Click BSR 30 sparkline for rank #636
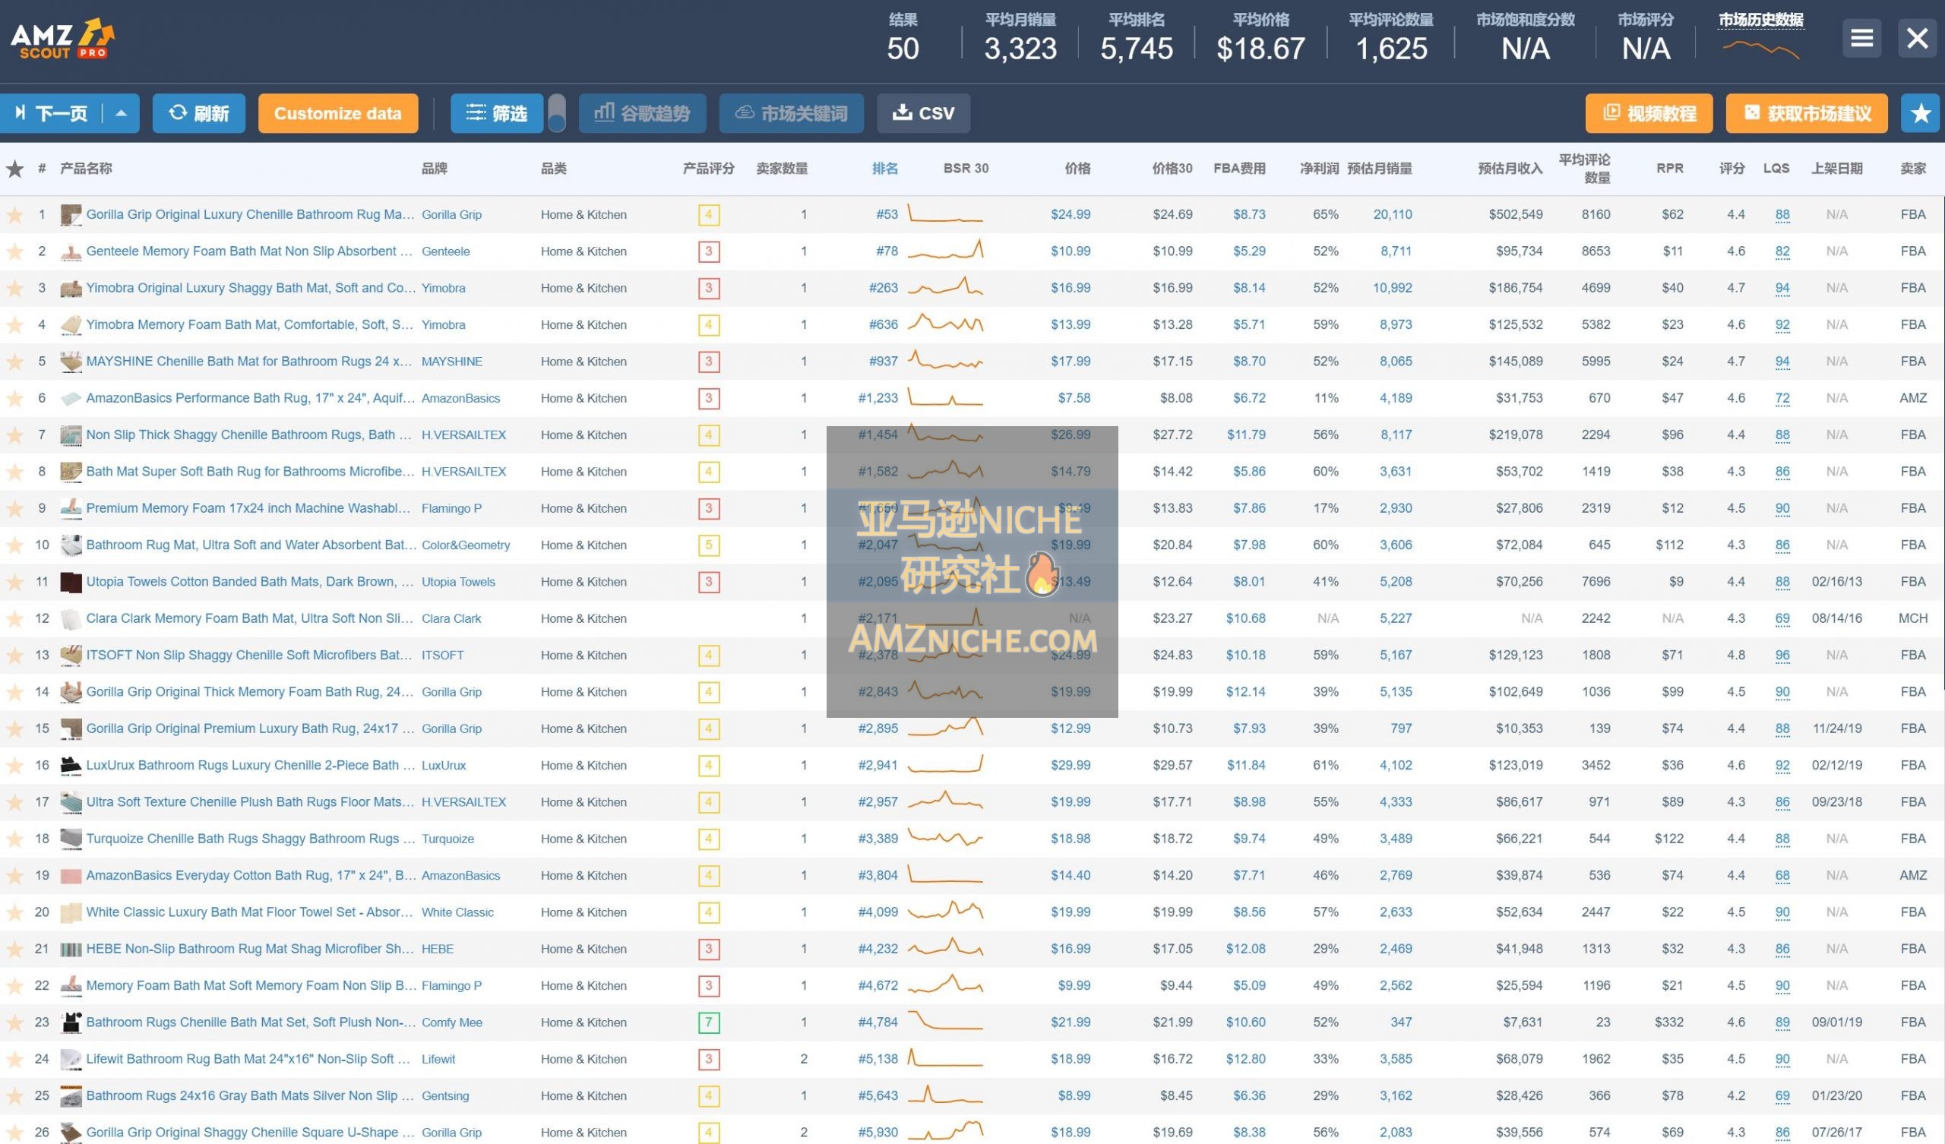 point(945,324)
